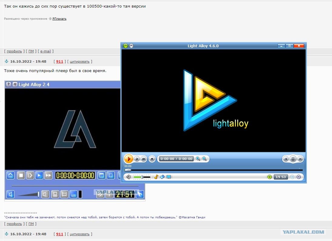The width and height of the screenshot is (332, 241).
Task: Close the Light Alloy 4.6.0 window
Action: point(299,46)
